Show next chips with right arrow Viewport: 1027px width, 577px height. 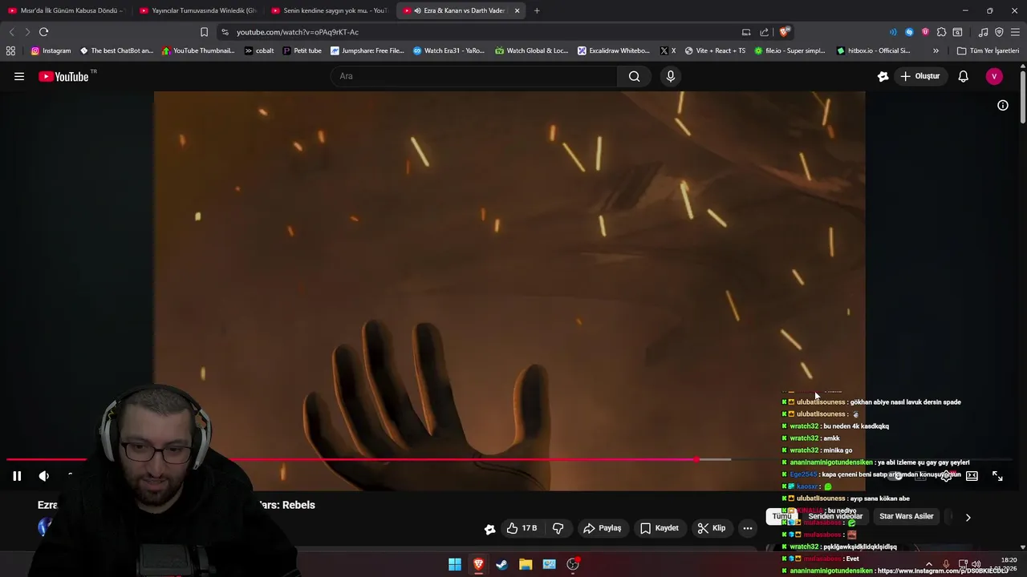point(968,517)
